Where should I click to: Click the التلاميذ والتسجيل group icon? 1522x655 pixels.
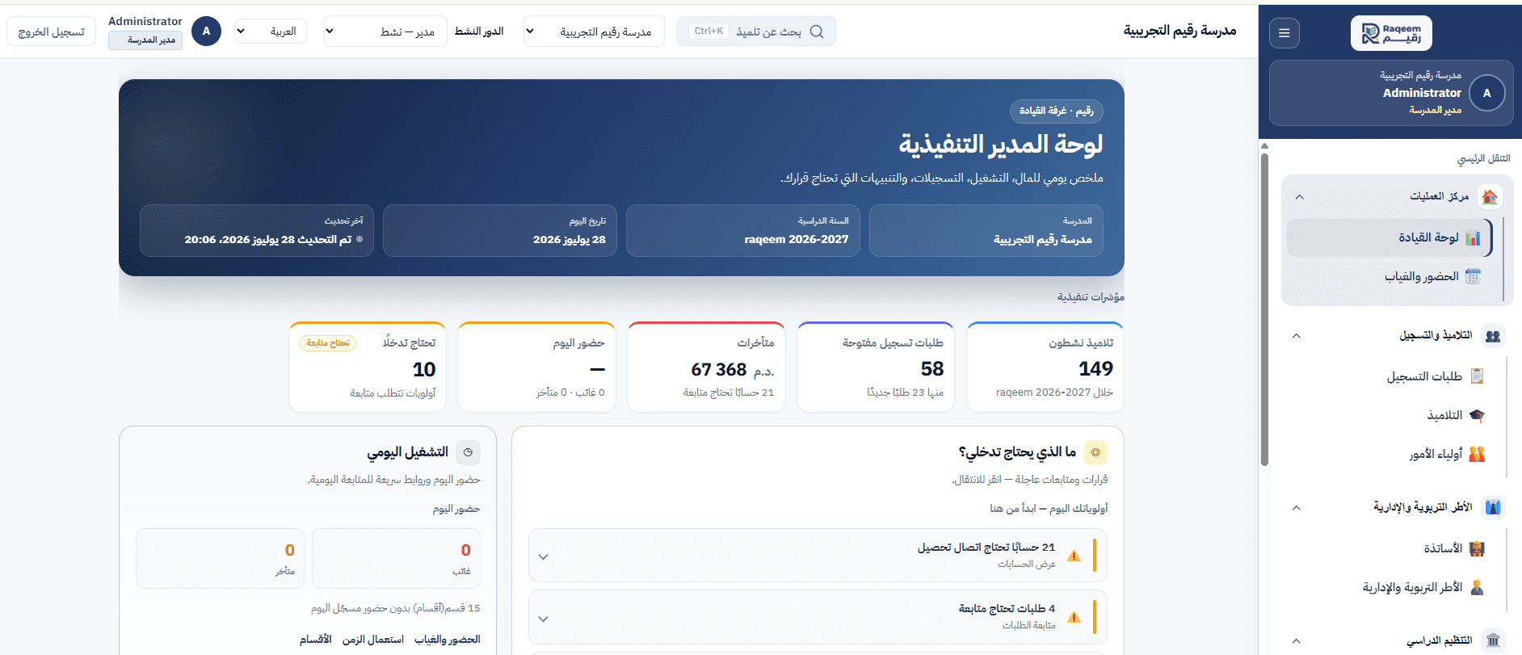tap(1493, 335)
